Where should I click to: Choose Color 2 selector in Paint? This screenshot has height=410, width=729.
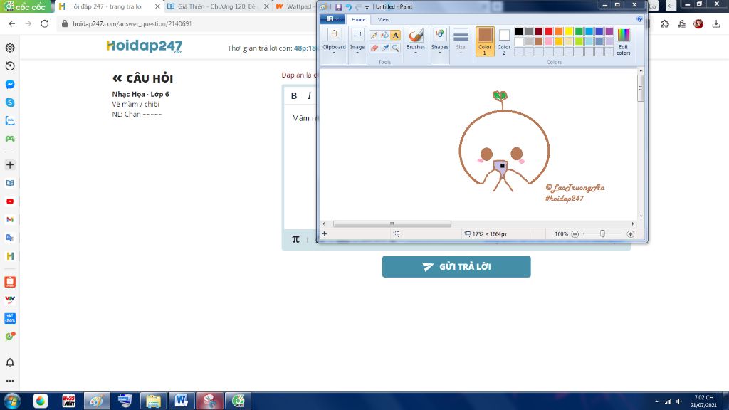(504, 41)
